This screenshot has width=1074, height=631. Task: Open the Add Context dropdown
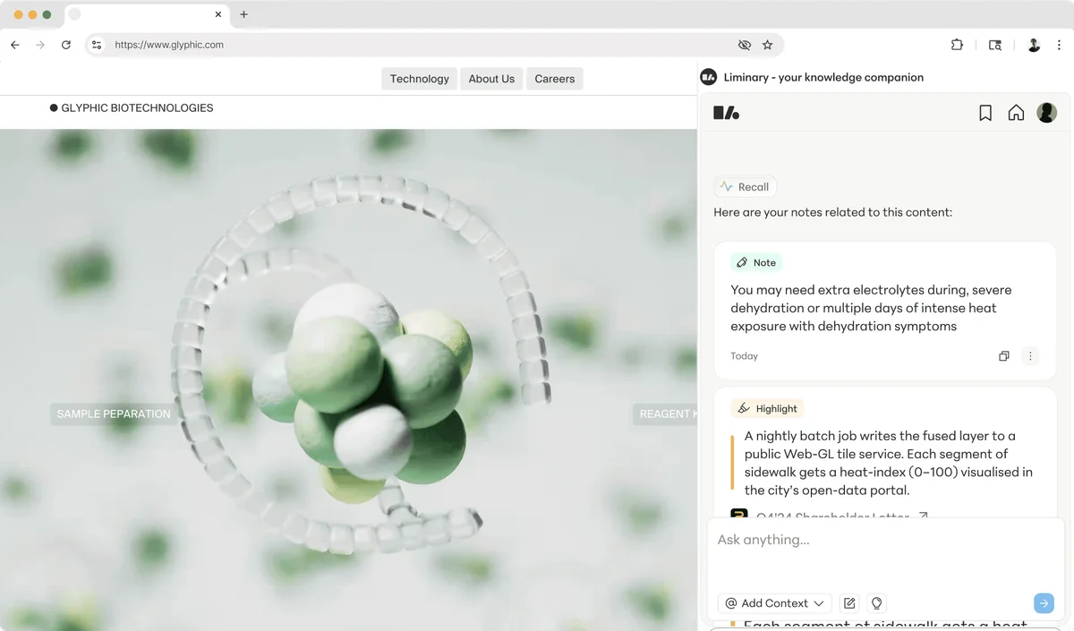(774, 603)
